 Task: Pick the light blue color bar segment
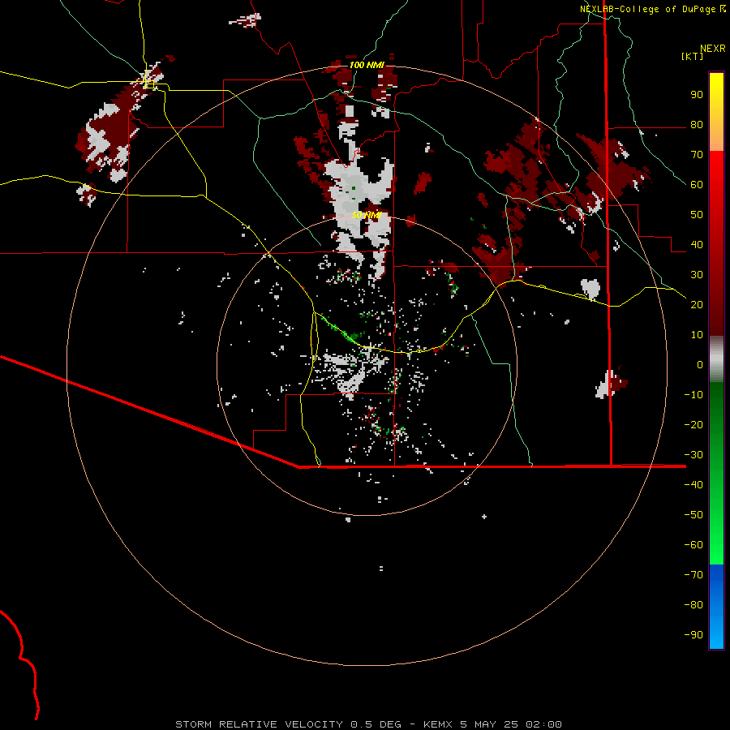tap(716, 633)
